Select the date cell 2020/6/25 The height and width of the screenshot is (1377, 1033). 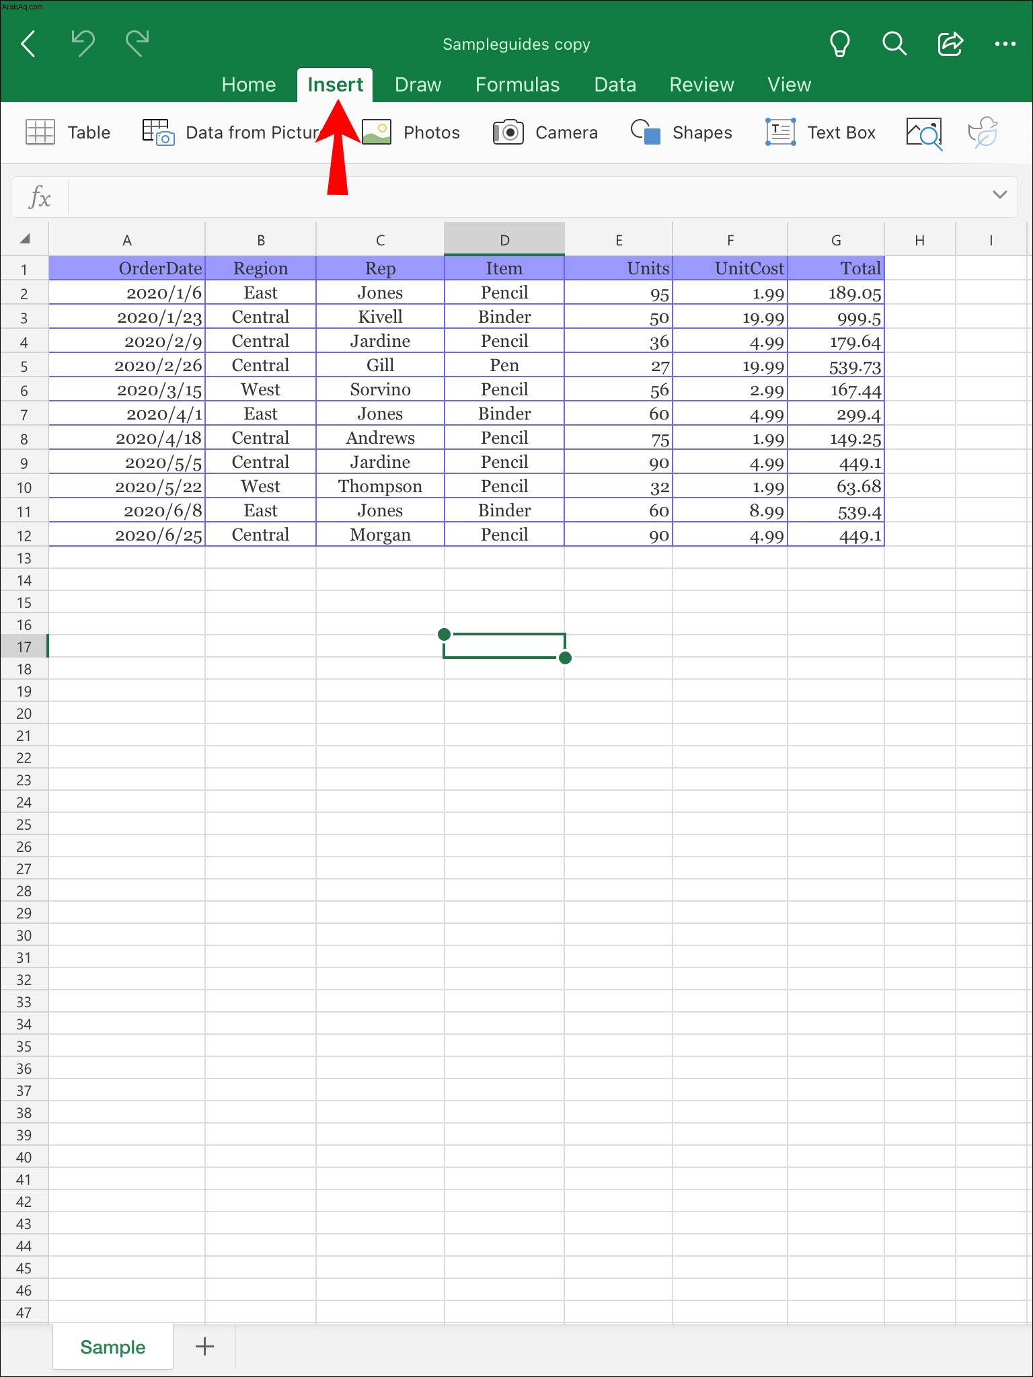(127, 535)
